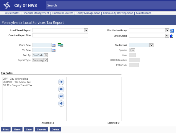The height and width of the screenshot is (133, 176).
Task: Open the To Date calendar picker
Action: point(54,50)
